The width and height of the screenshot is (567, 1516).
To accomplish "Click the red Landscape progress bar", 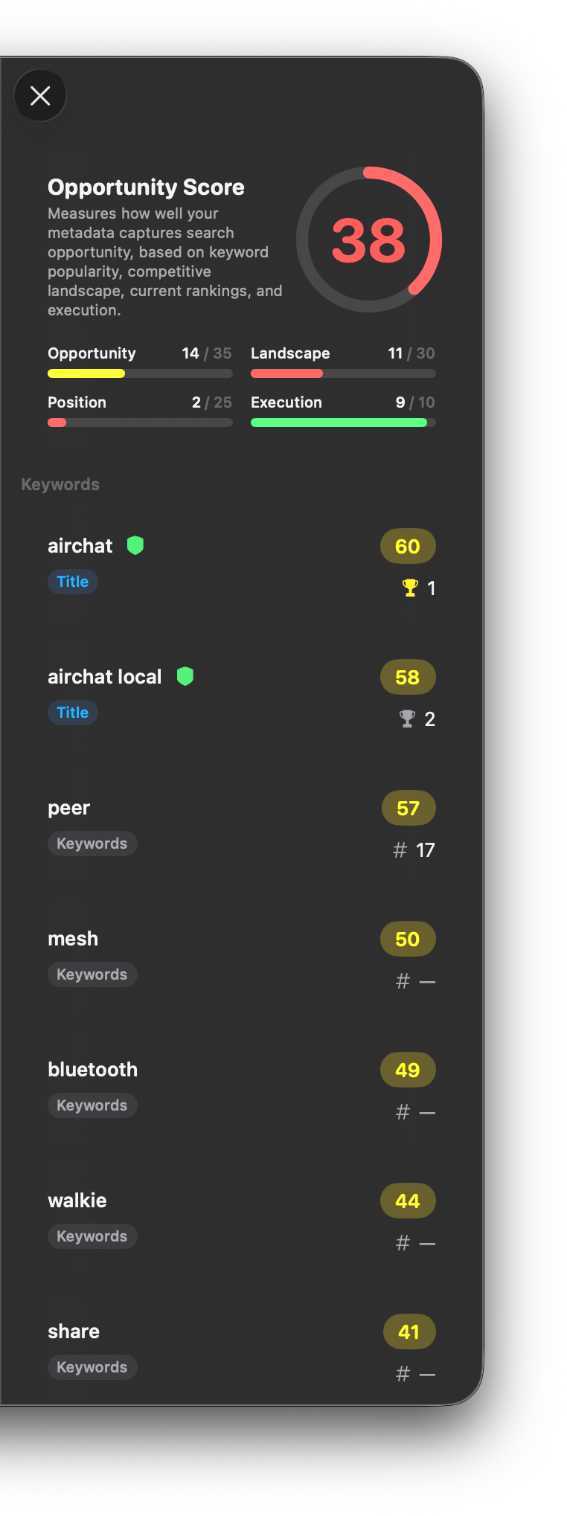I will 343,373.
